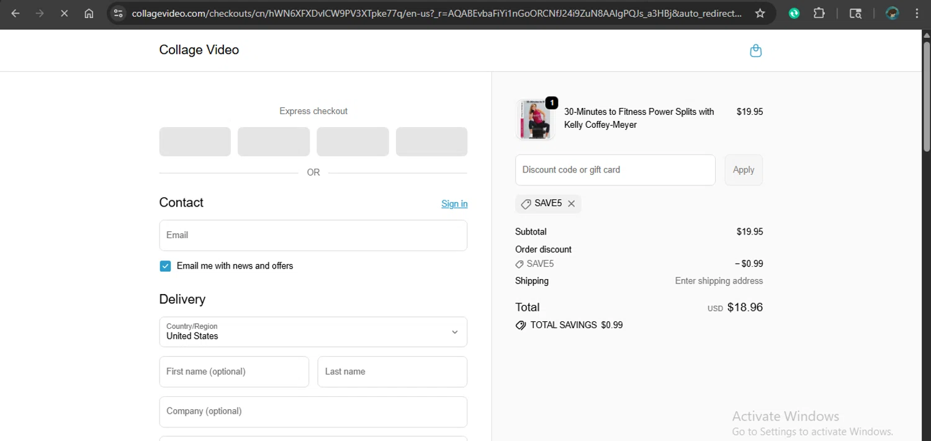Screen dimensions: 931x441
Task: Stop the page from loading
Action: [x=64, y=13]
